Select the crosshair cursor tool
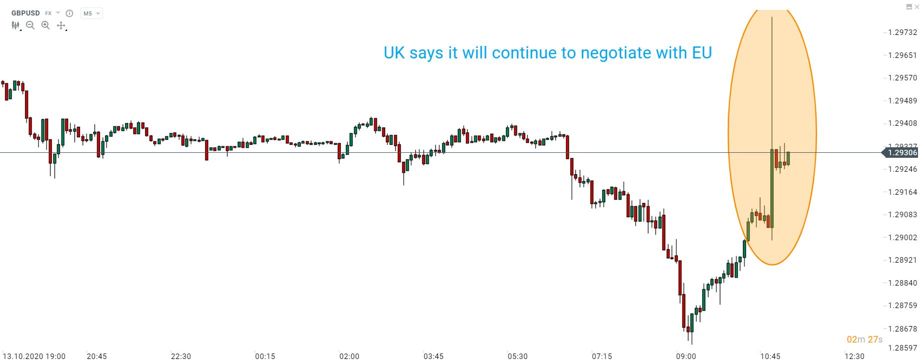Image resolution: width=923 pixels, height=363 pixels. (x=61, y=25)
